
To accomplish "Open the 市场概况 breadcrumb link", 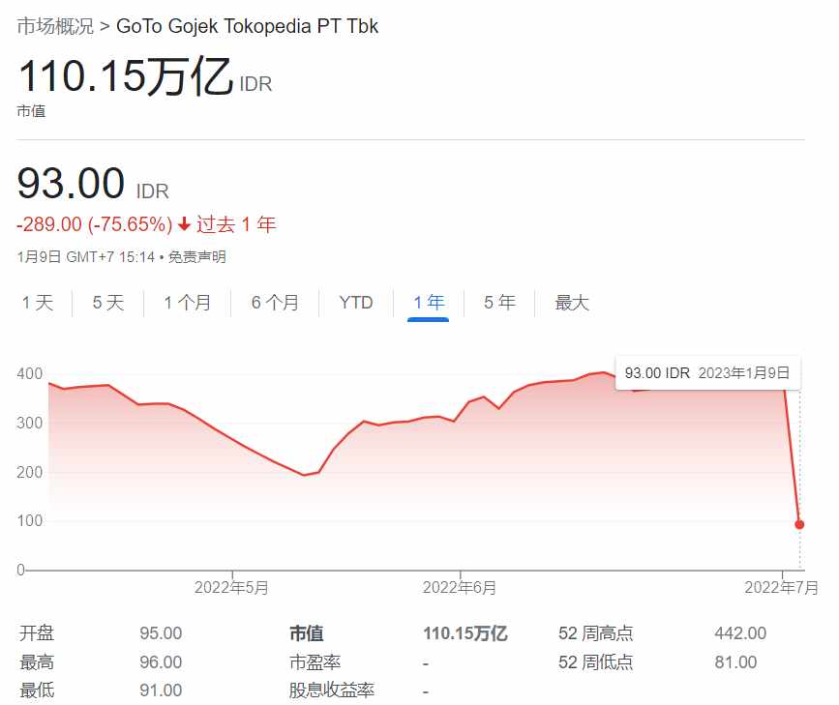I will tap(55, 26).
